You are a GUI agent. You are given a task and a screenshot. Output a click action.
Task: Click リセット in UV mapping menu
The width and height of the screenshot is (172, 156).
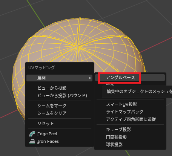coord(46,123)
